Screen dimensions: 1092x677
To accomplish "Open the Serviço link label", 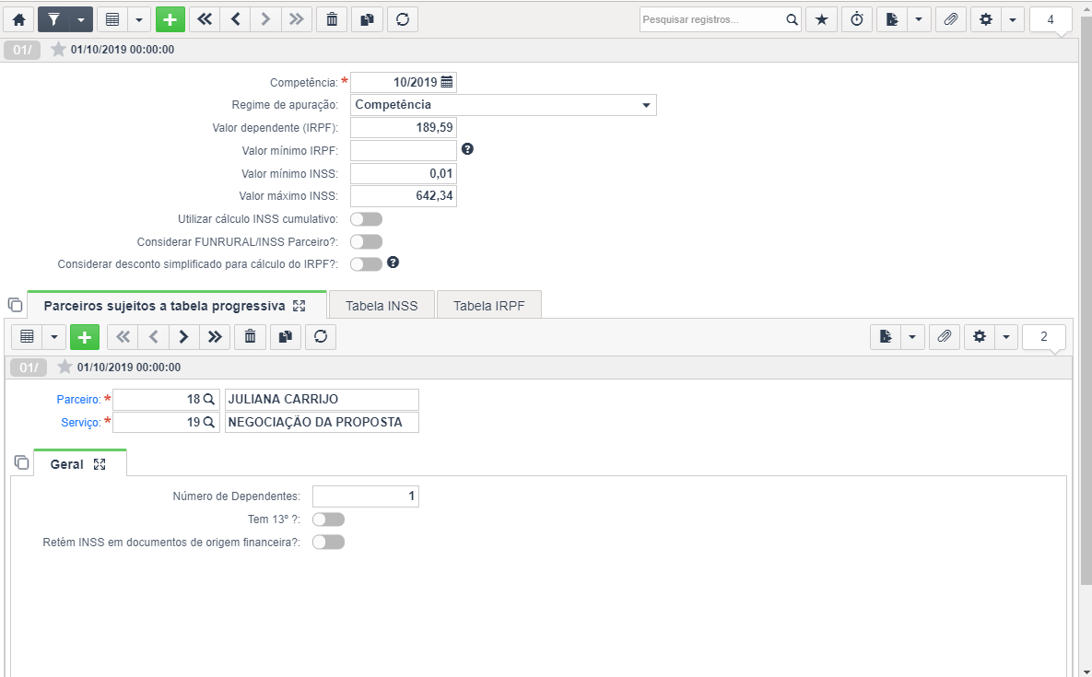I will (x=81, y=423).
